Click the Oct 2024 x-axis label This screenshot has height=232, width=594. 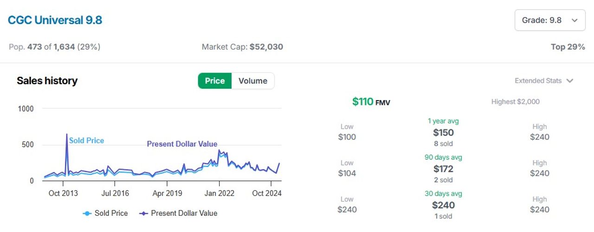pyautogui.click(x=266, y=193)
